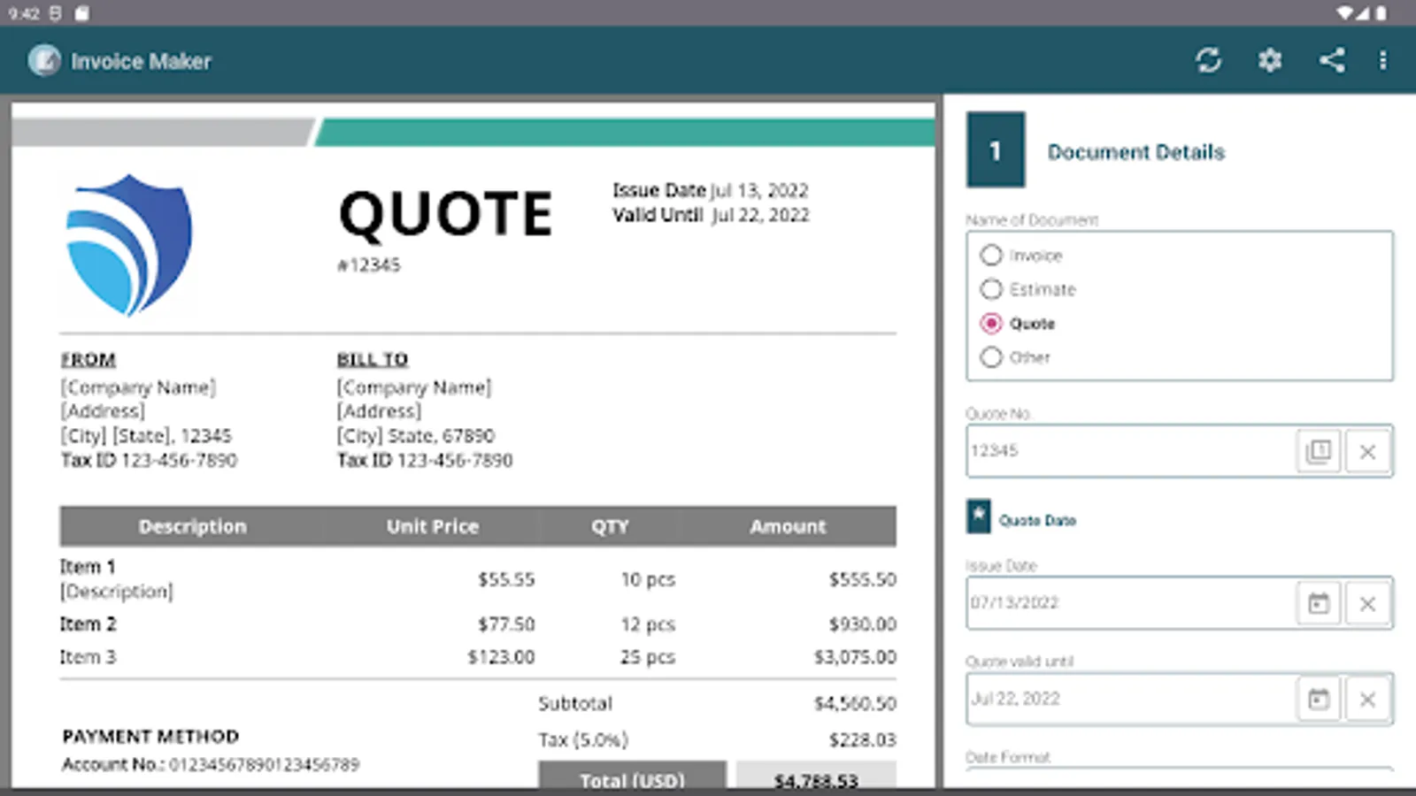1416x796 pixels.
Task: Clear the Quote valid until field
Action: coord(1367,700)
